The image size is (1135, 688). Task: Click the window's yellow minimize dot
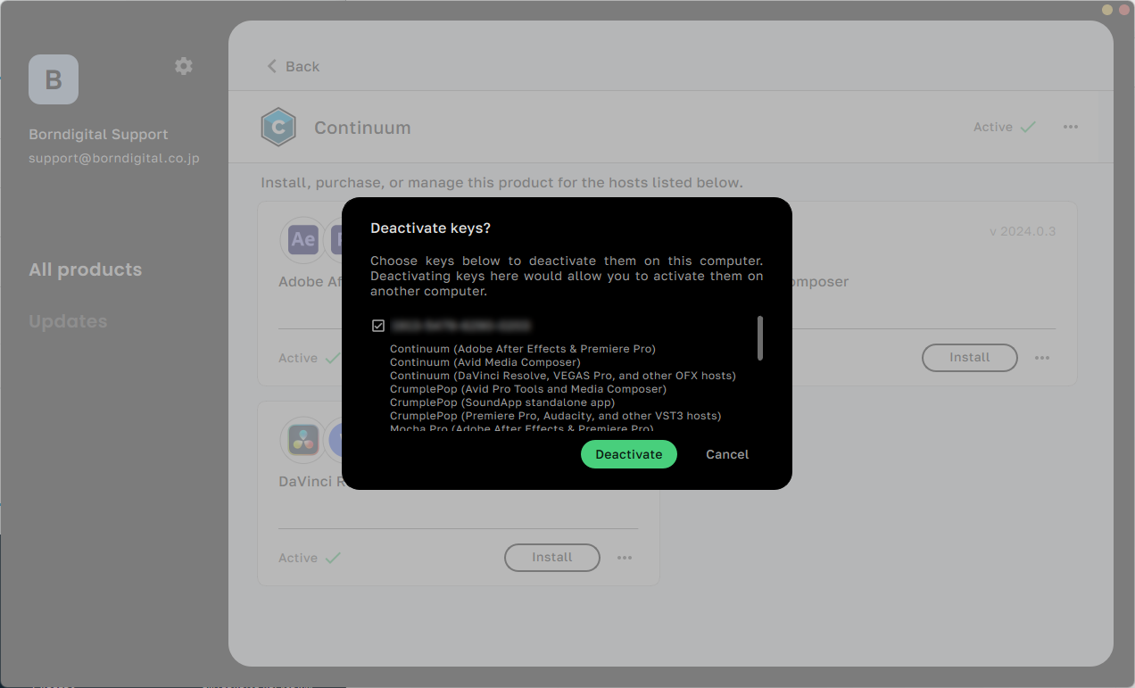click(x=1107, y=9)
